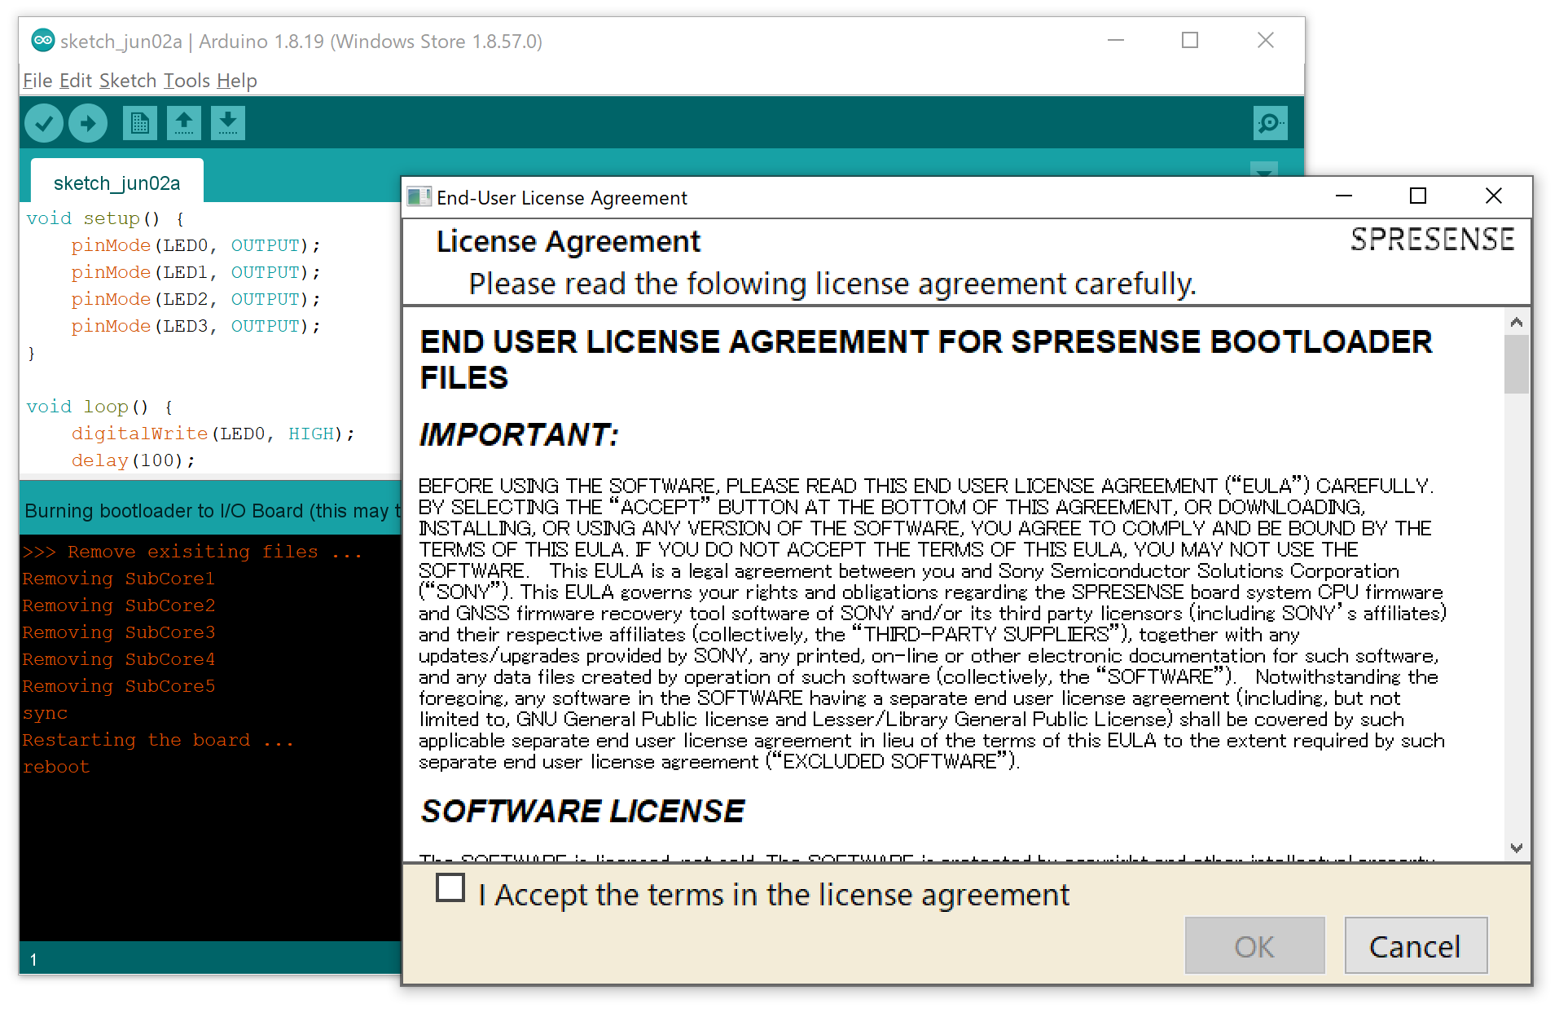Viewport: 1559px width, 1017px height.
Task: Open the tab list dropdown arrow
Action: pyautogui.click(x=1263, y=174)
